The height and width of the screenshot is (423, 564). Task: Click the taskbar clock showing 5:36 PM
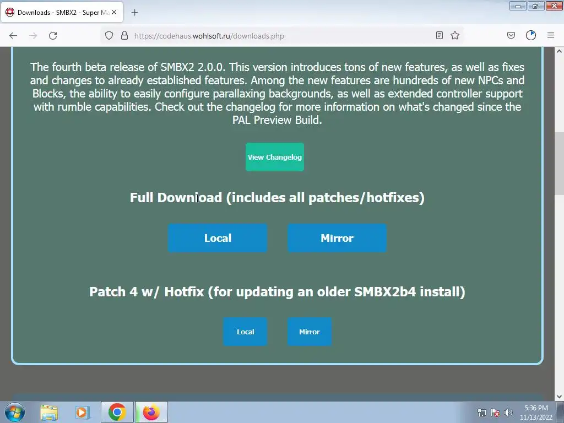536,413
